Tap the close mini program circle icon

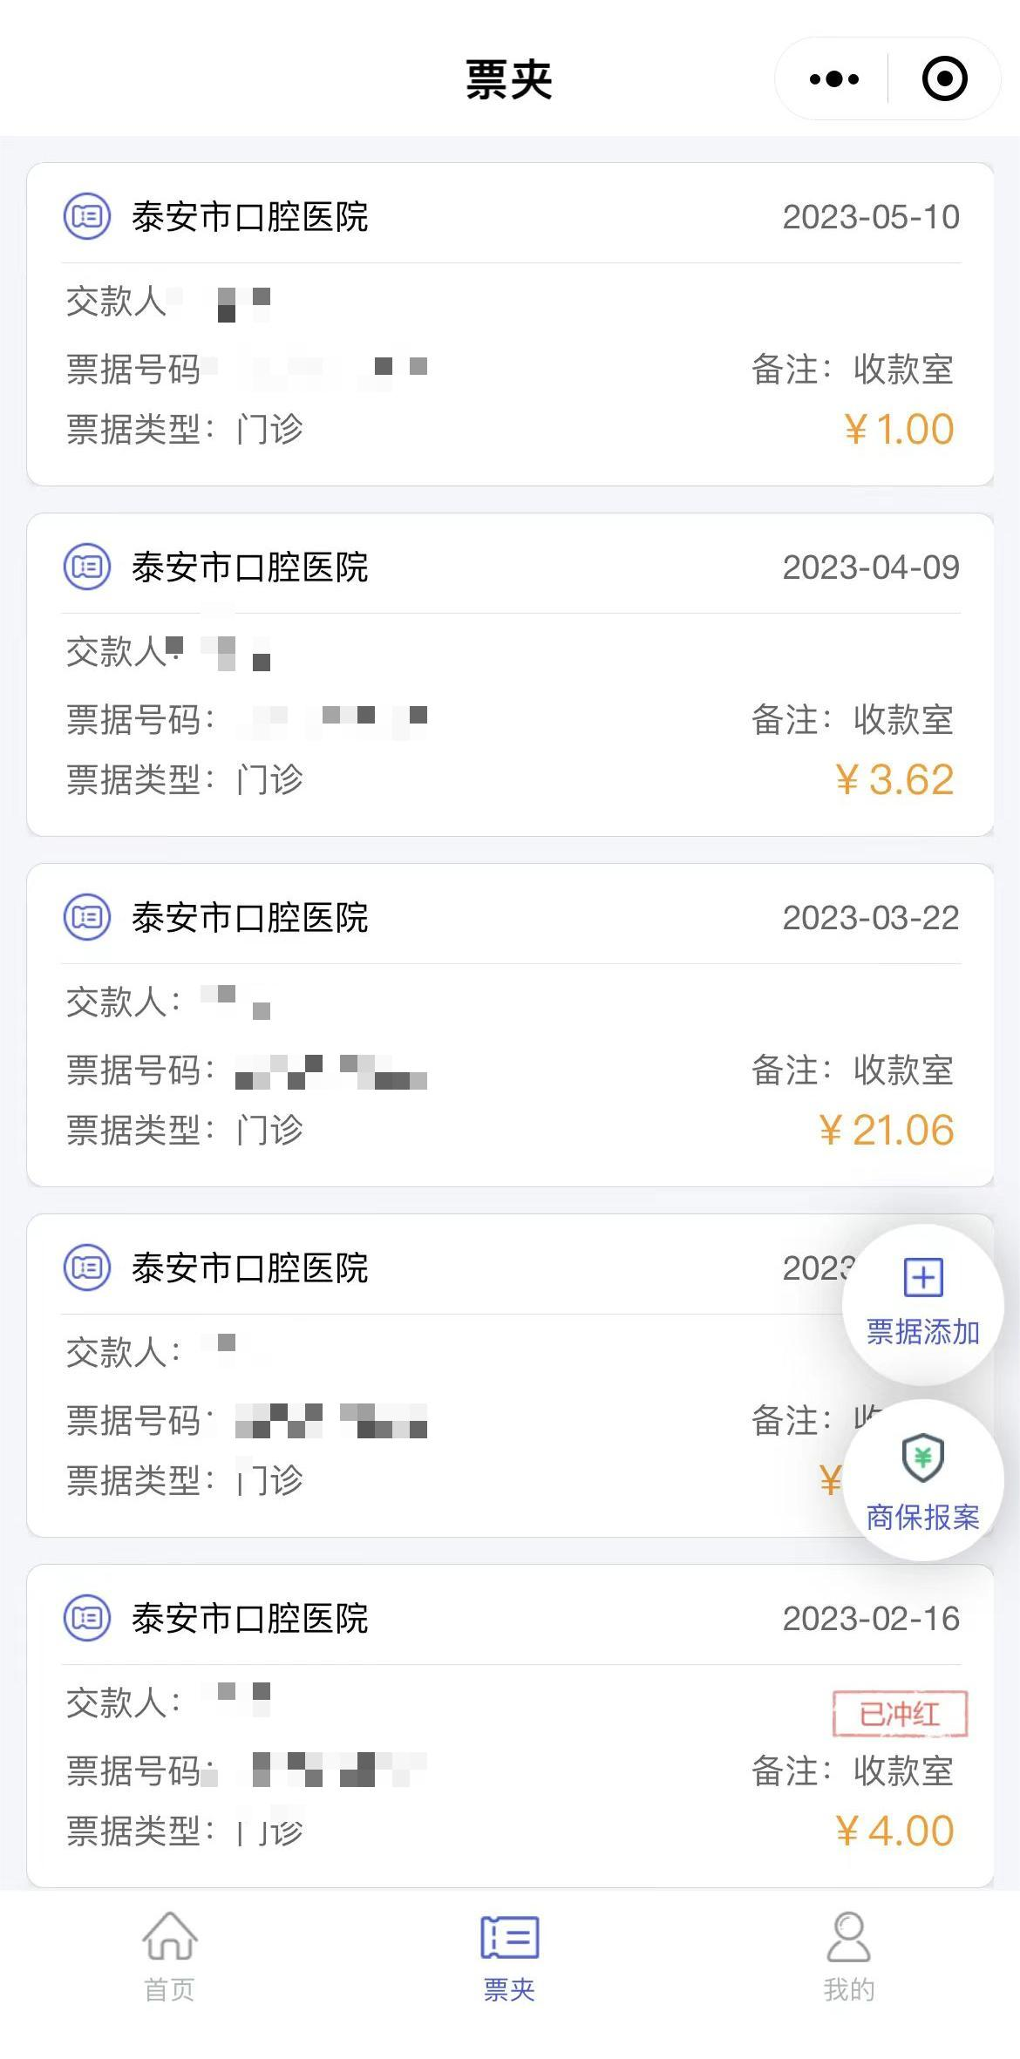click(944, 79)
